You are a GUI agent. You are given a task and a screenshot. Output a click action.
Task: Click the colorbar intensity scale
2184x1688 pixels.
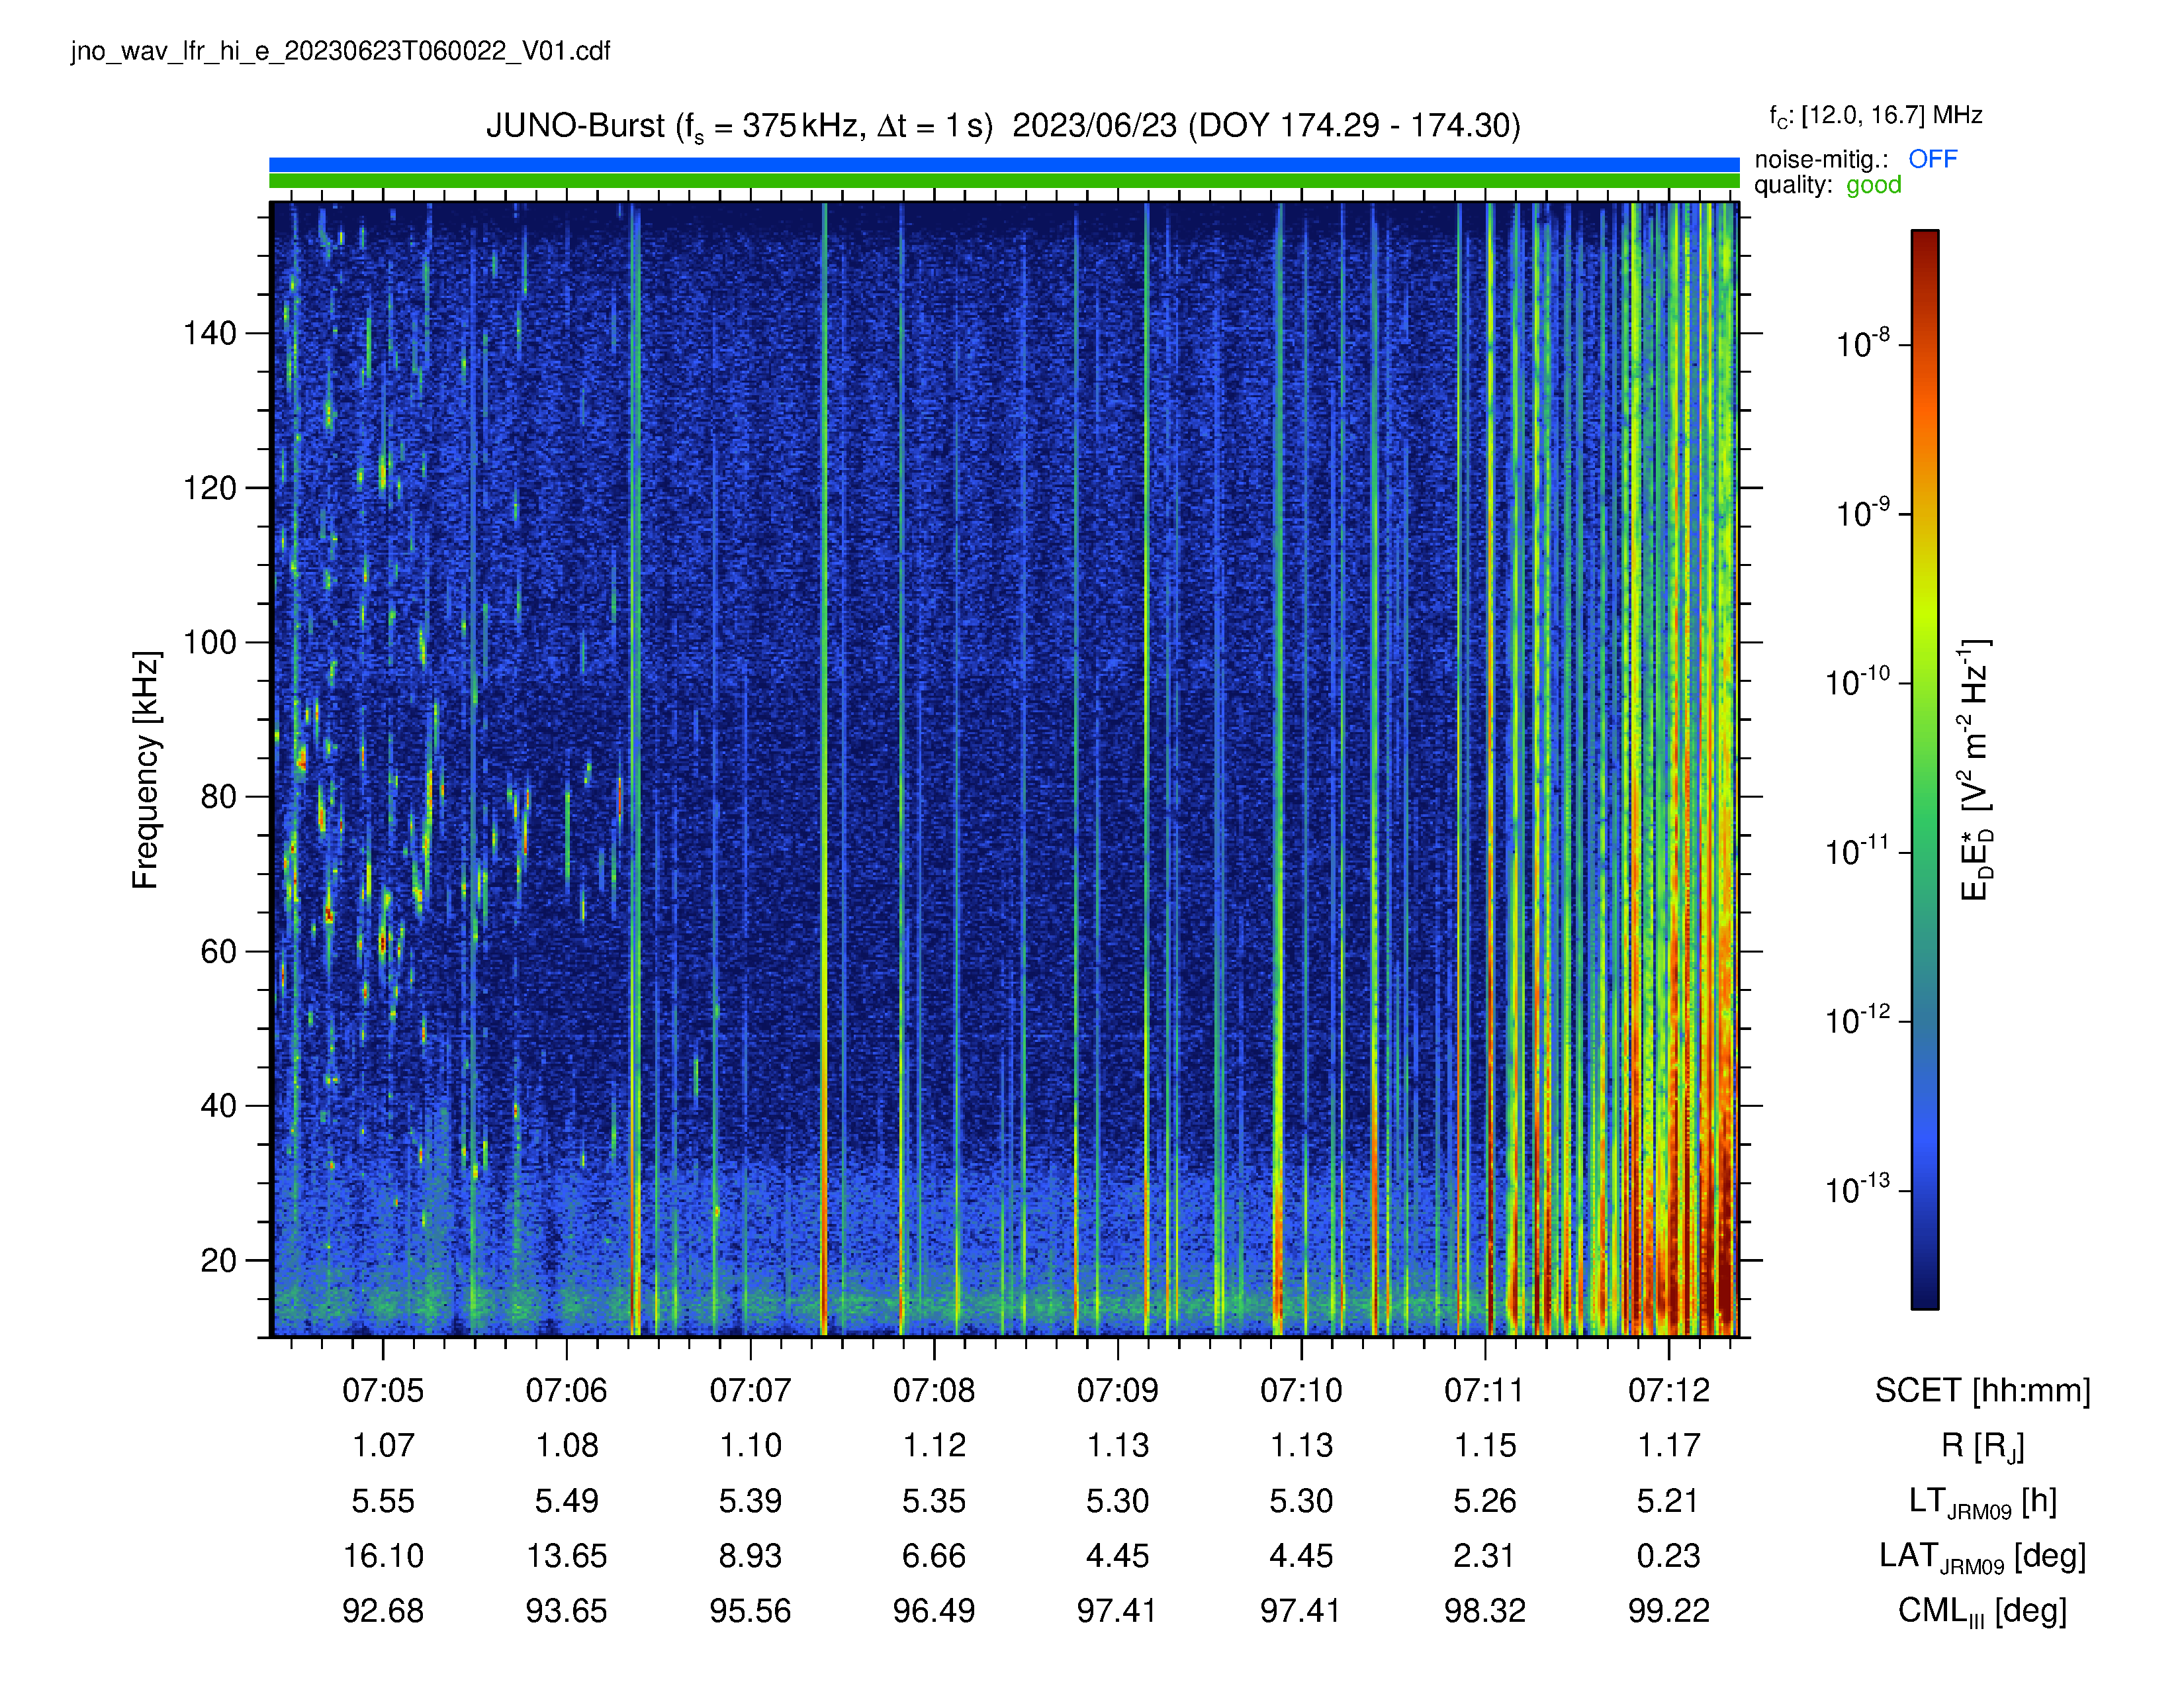tap(1925, 769)
